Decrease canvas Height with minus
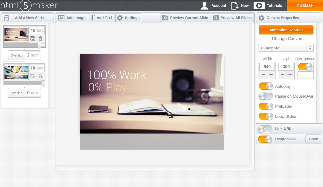Viewport: 323px width, 187px height. tap(282, 75)
